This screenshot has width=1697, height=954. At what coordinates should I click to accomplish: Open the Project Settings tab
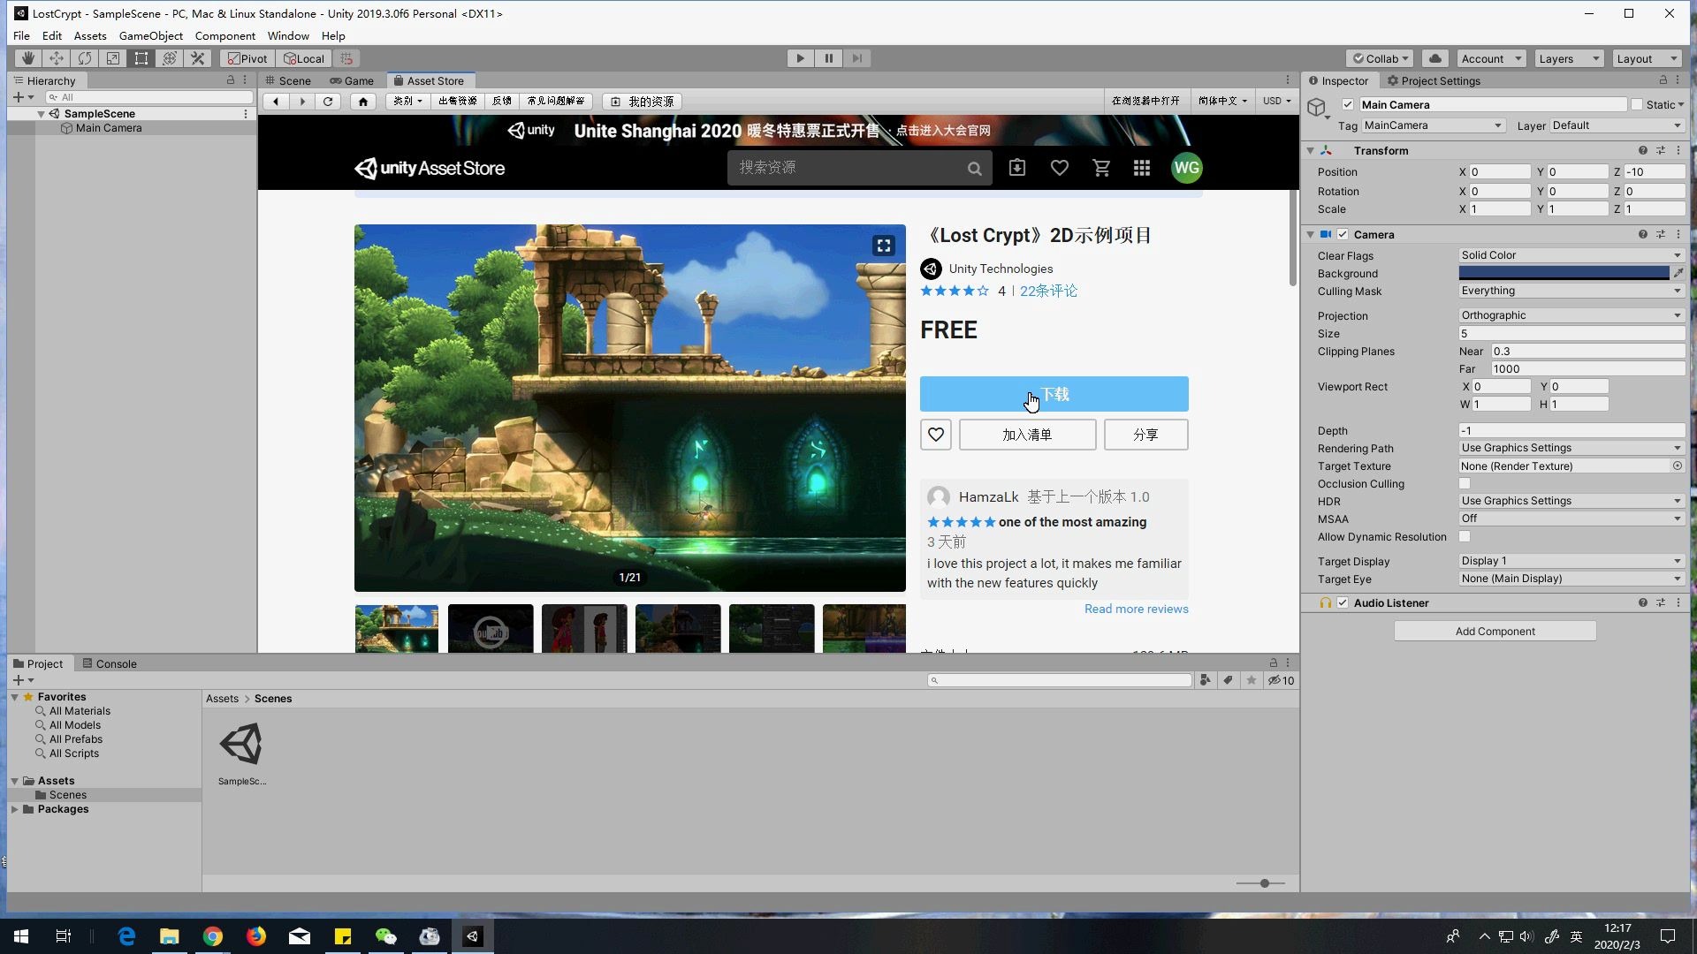click(1434, 81)
